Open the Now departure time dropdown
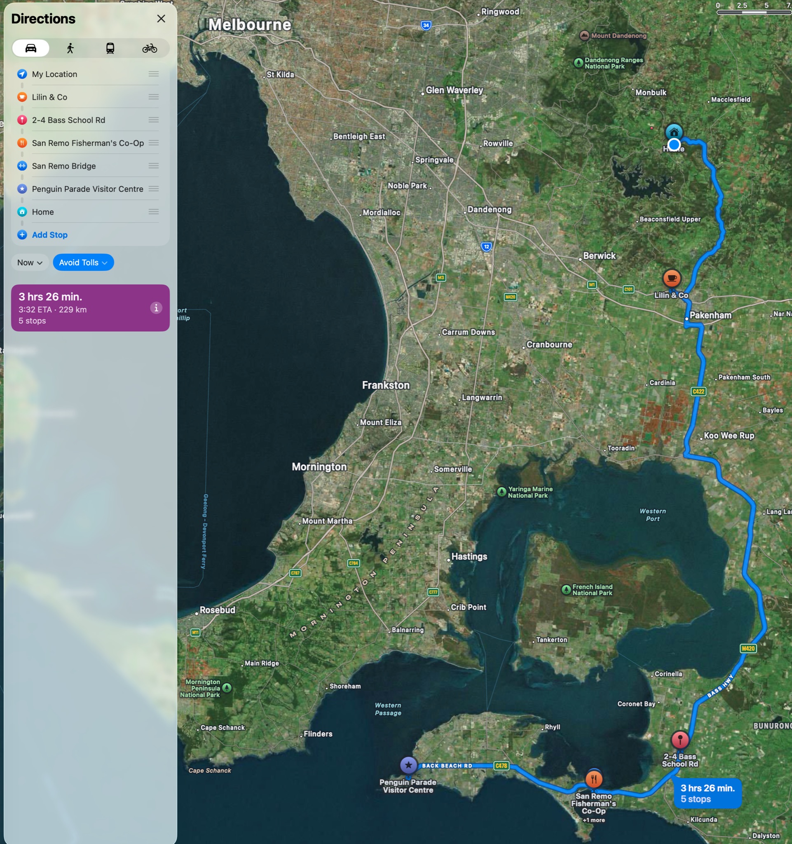This screenshot has height=844, width=792. coord(30,263)
